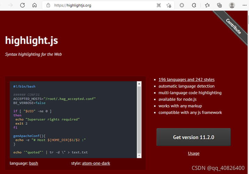Click the code box scroll down arrow
This screenshot has height=174, width=249.
click(x=139, y=156)
